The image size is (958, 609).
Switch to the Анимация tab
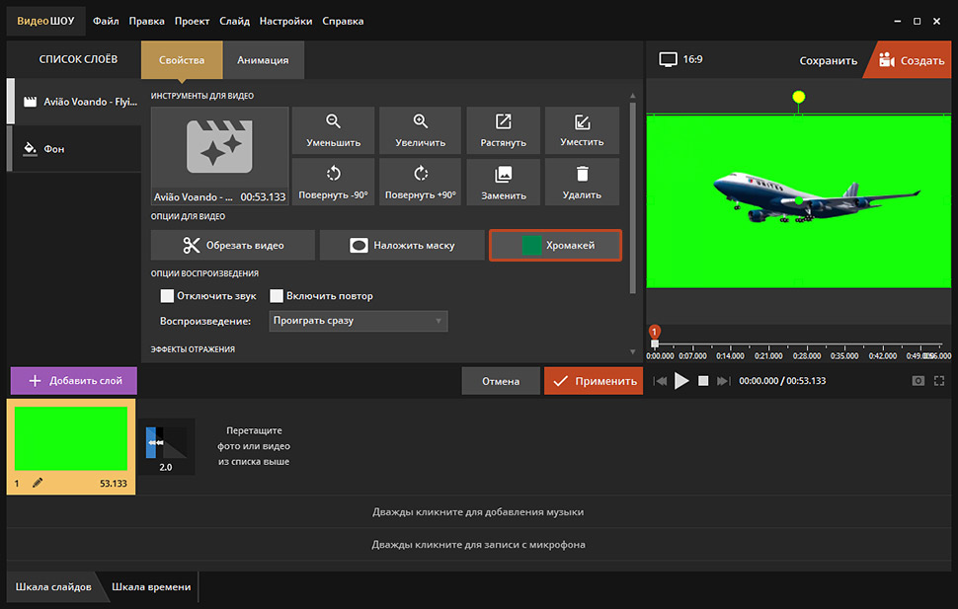tap(263, 60)
